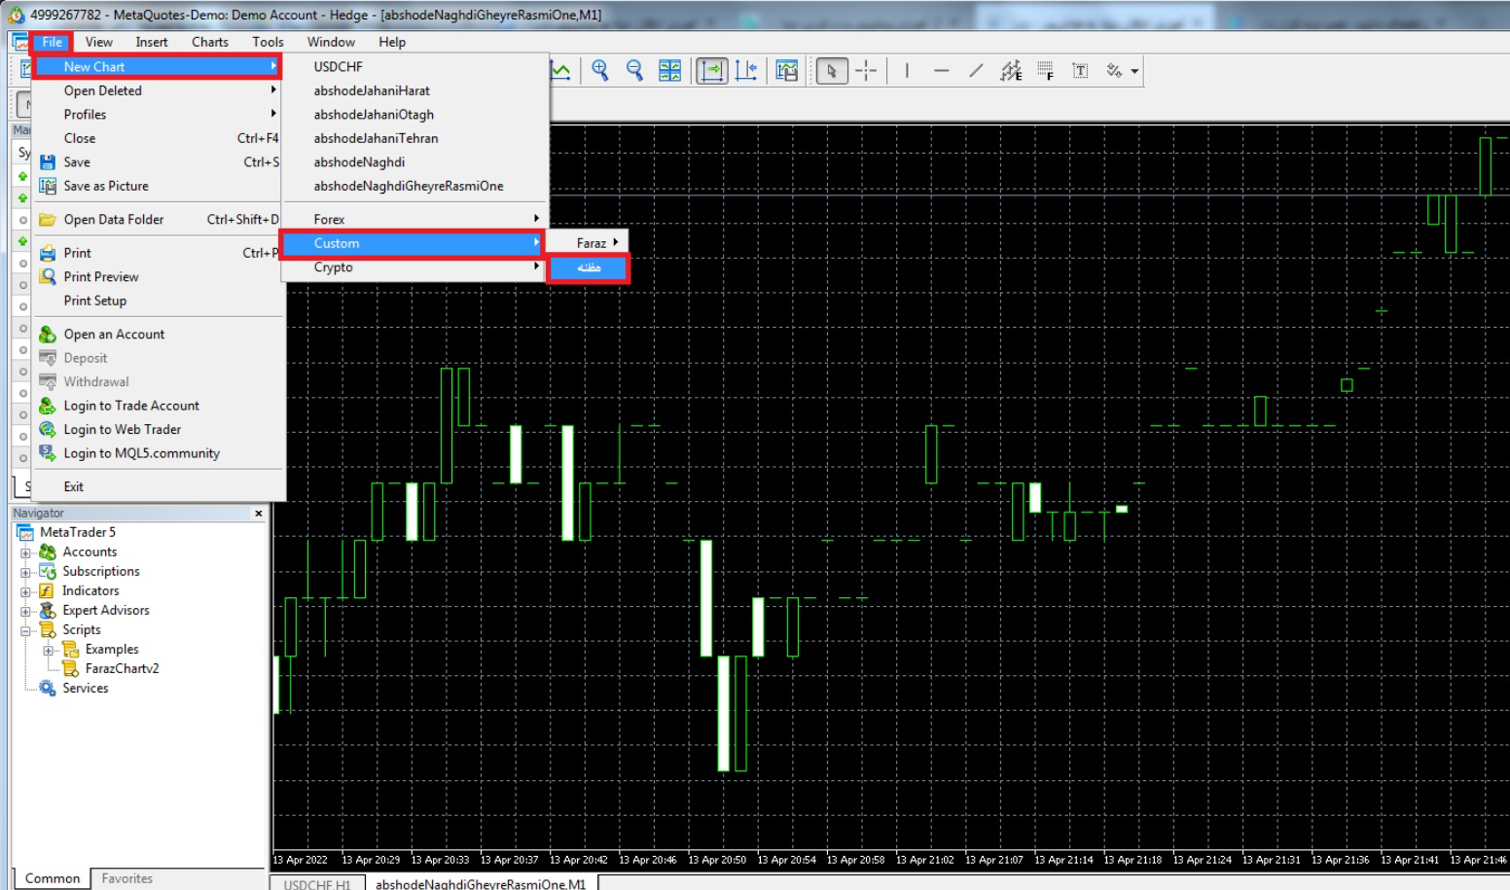This screenshot has width=1510, height=890.
Task: Zoom in on the chart with the magnifier plus icon
Action: click(x=600, y=70)
